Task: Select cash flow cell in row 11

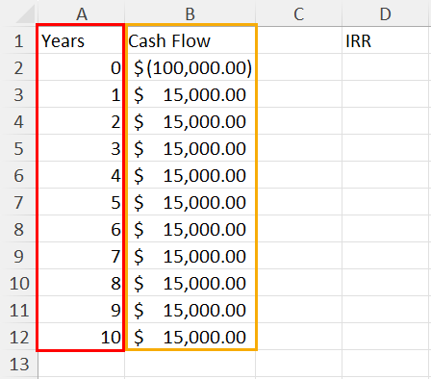Action: pos(190,310)
